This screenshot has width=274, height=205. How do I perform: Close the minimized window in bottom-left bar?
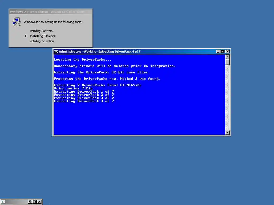[x=40, y=202]
